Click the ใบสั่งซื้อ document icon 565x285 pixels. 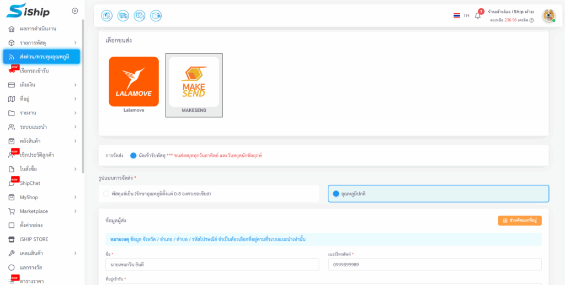coord(12,169)
